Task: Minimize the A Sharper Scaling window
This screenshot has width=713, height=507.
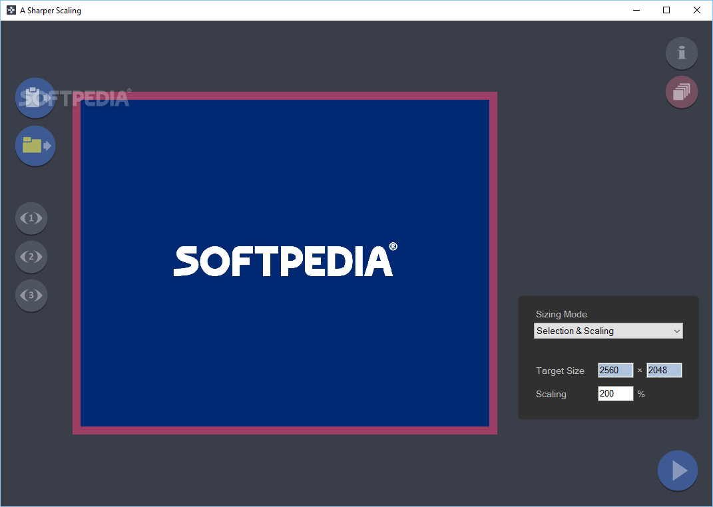Action: [636, 10]
